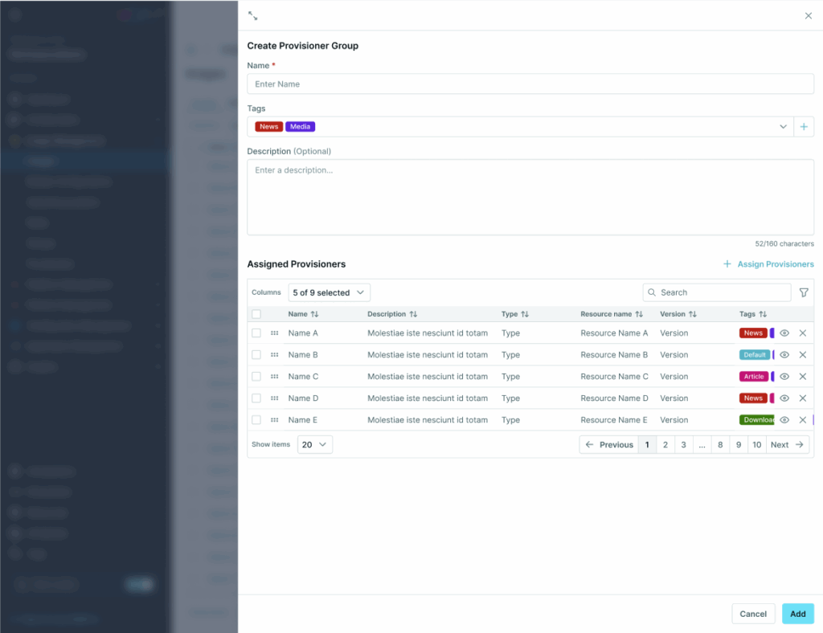Click the diagonal expand arrow at panel top left
Image resolution: width=823 pixels, height=633 pixels.
252,15
